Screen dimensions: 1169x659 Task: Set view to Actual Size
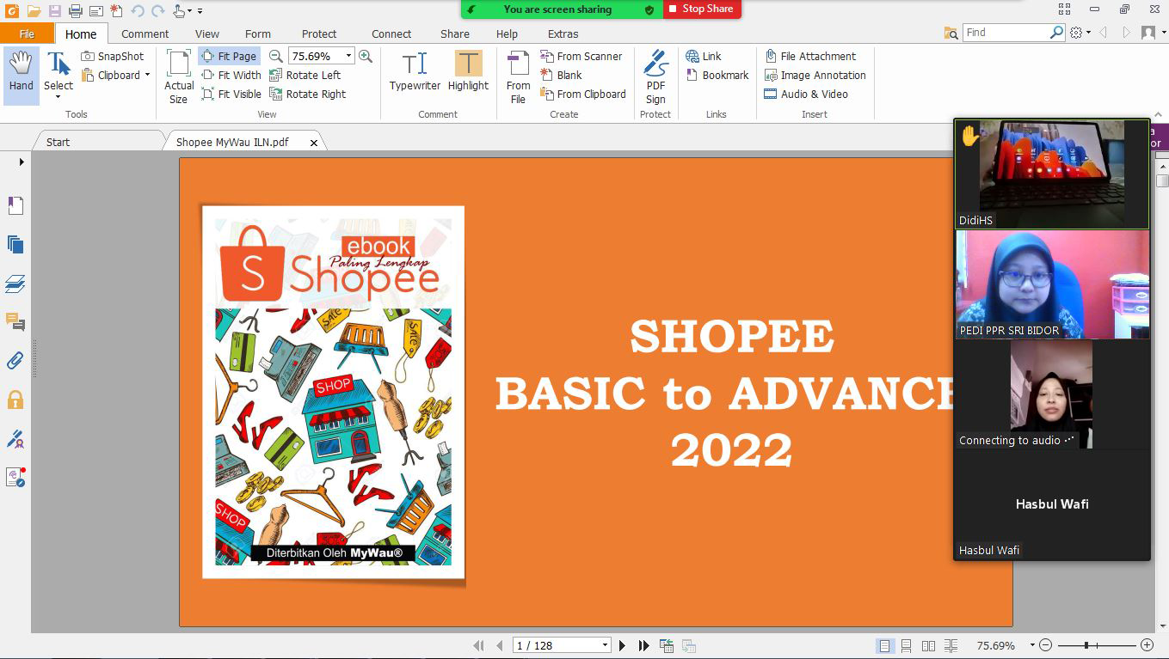pos(179,76)
